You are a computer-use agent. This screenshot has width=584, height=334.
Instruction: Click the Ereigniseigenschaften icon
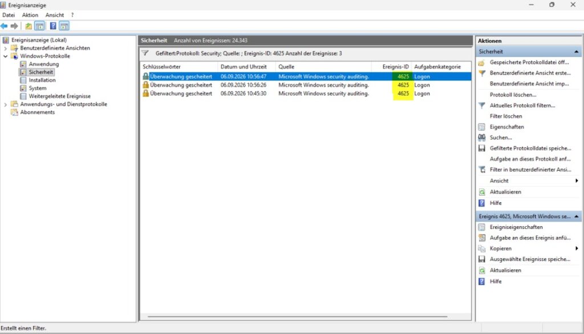[x=481, y=227]
